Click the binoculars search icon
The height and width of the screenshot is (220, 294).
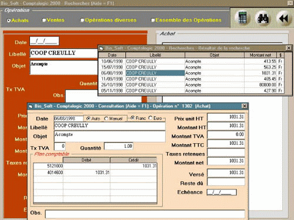click(x=263, y=18)
